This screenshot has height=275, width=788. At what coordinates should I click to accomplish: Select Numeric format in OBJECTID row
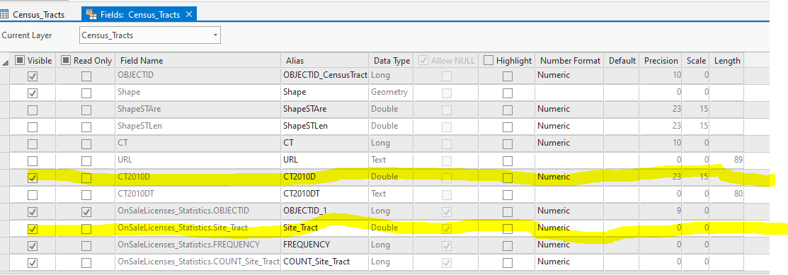click(x=570, y=75)
